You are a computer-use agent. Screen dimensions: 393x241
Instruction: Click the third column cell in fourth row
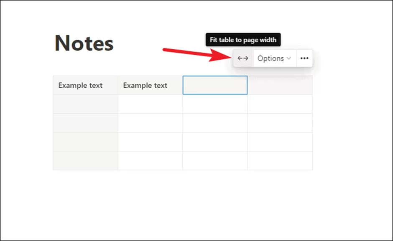point(215,142)
